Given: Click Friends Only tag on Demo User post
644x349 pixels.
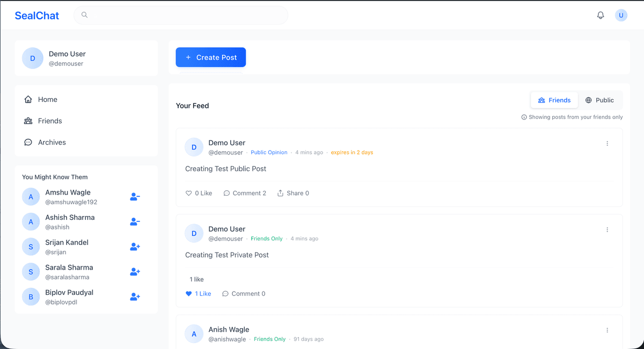Looking at the screenshot, I should pos(267,239).
